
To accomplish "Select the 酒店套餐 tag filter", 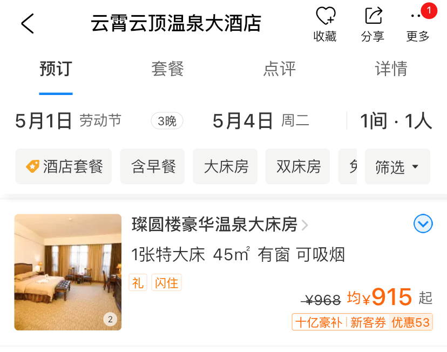I will click(64, 166).
